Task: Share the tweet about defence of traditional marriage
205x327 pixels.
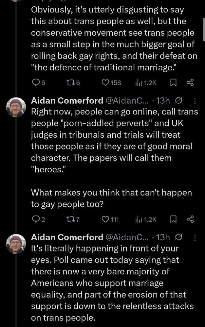Action: 190,83
